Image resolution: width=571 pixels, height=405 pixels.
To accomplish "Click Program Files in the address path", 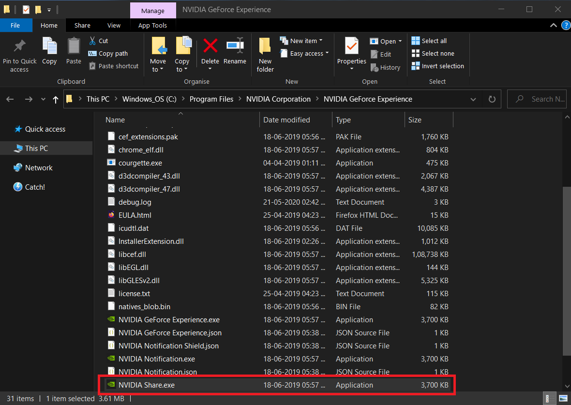I will pyautogui.click(x=211, y=99).
